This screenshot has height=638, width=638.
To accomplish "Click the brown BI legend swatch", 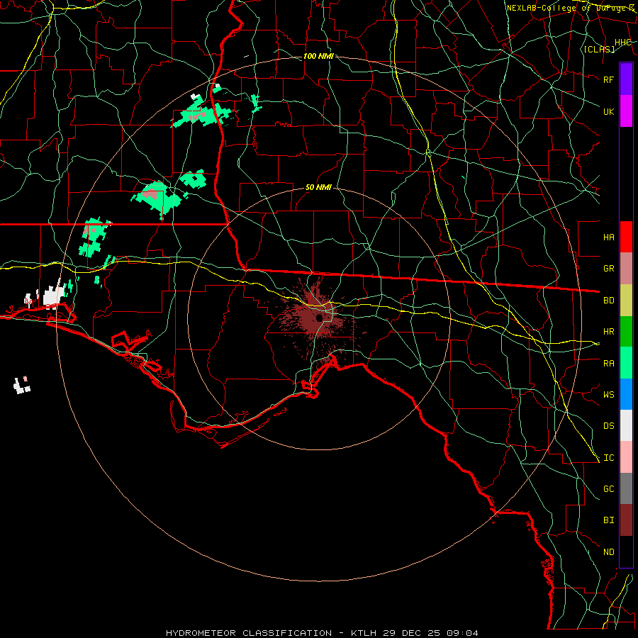I will click(626, 520).
